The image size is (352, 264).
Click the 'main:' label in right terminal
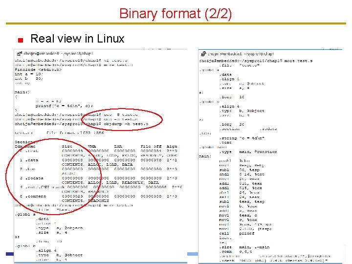(205, 156)
